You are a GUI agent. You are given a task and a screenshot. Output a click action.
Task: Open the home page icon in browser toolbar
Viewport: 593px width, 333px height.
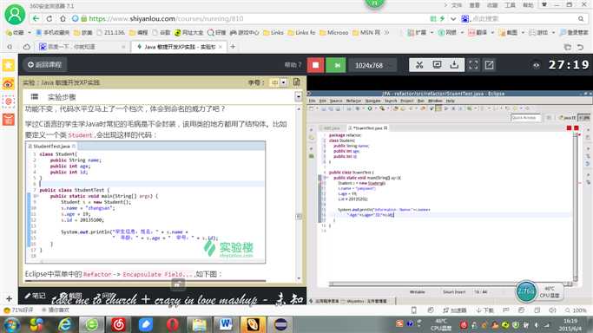63,18
